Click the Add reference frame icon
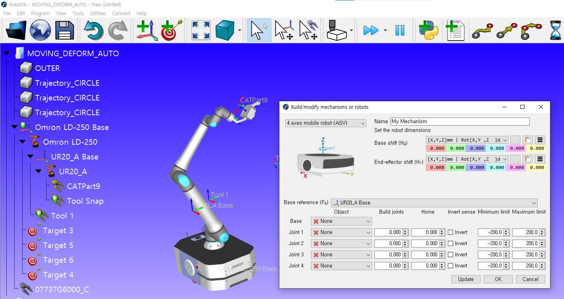564x299 pixels. (146, 30)
